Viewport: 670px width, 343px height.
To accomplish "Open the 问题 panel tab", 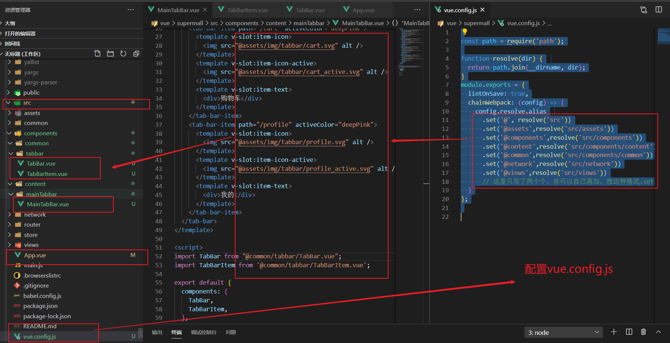I will tap(231, 332).
